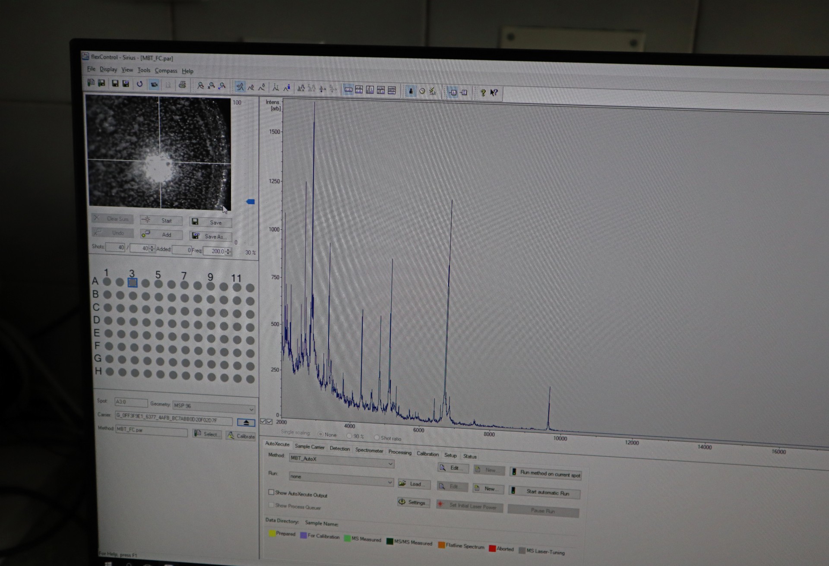Expand the Geometry MSP 96 dropdown
Screen dimensions: 829x566
251,409
